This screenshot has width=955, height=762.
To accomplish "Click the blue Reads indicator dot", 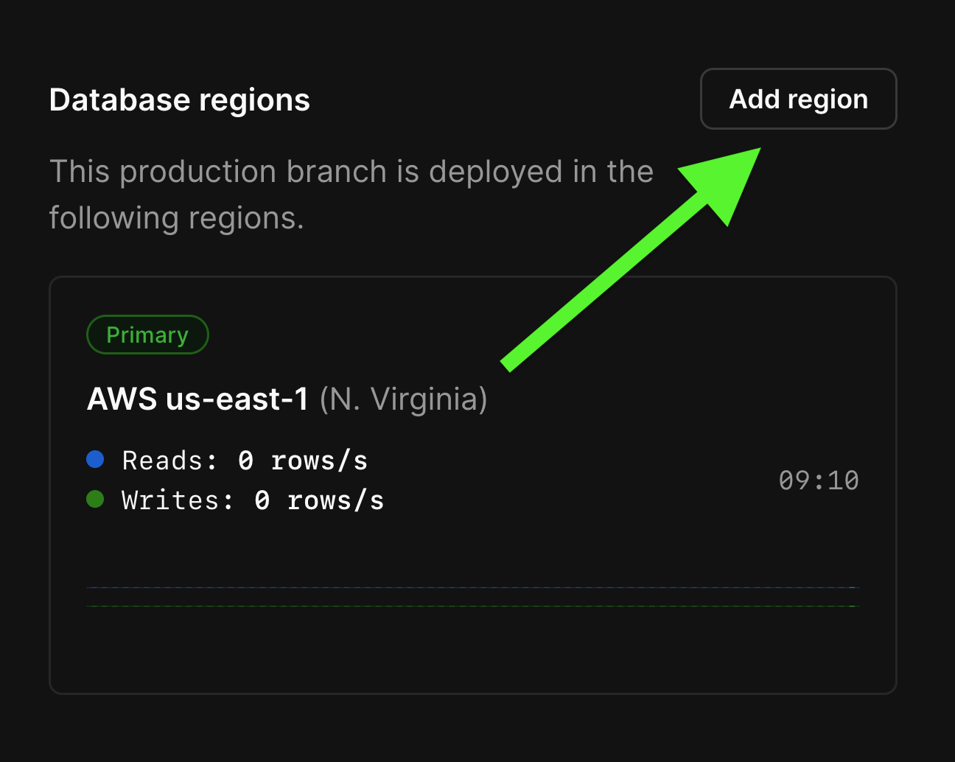I will (95, 459).
